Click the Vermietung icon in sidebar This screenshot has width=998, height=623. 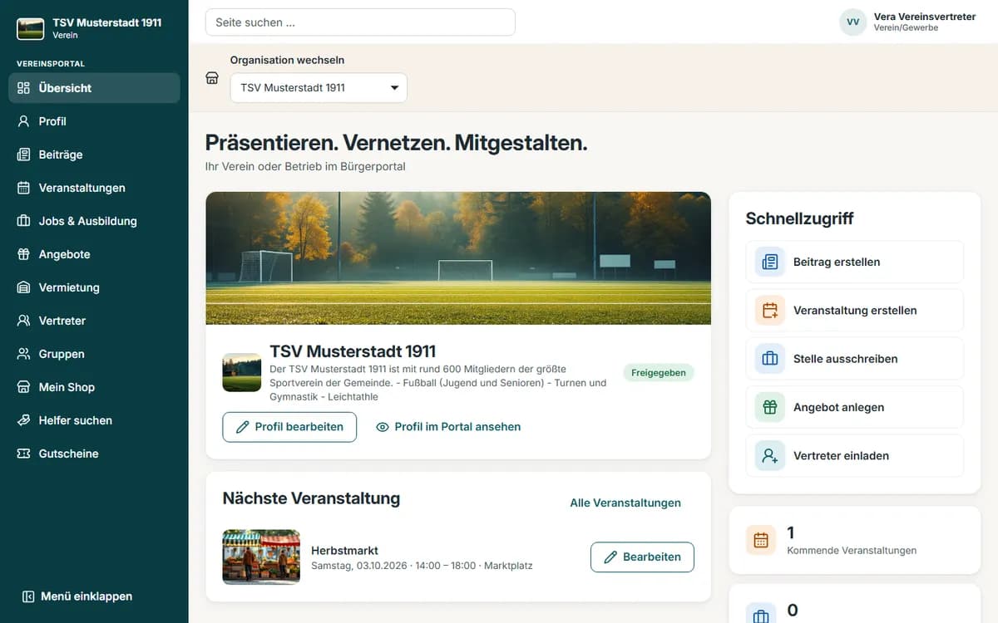point(23,287)
